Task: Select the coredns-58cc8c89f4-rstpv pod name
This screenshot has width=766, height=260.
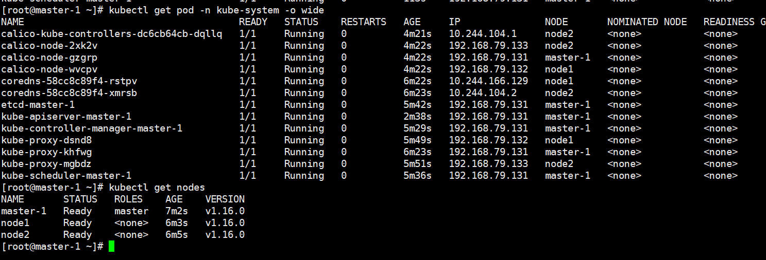Action: point(69,81)
